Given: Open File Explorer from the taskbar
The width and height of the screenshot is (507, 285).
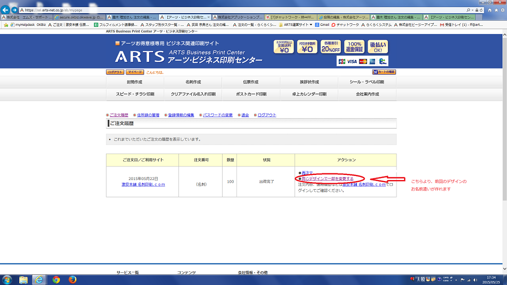Looking at the screenshot, I should pyautogui.click(x=23, y=280).
